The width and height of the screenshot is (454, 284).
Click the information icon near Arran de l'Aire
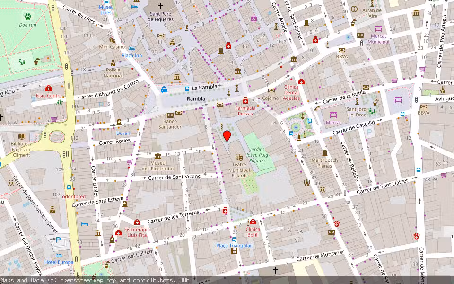pyautogui.click(x=354, y=9)
